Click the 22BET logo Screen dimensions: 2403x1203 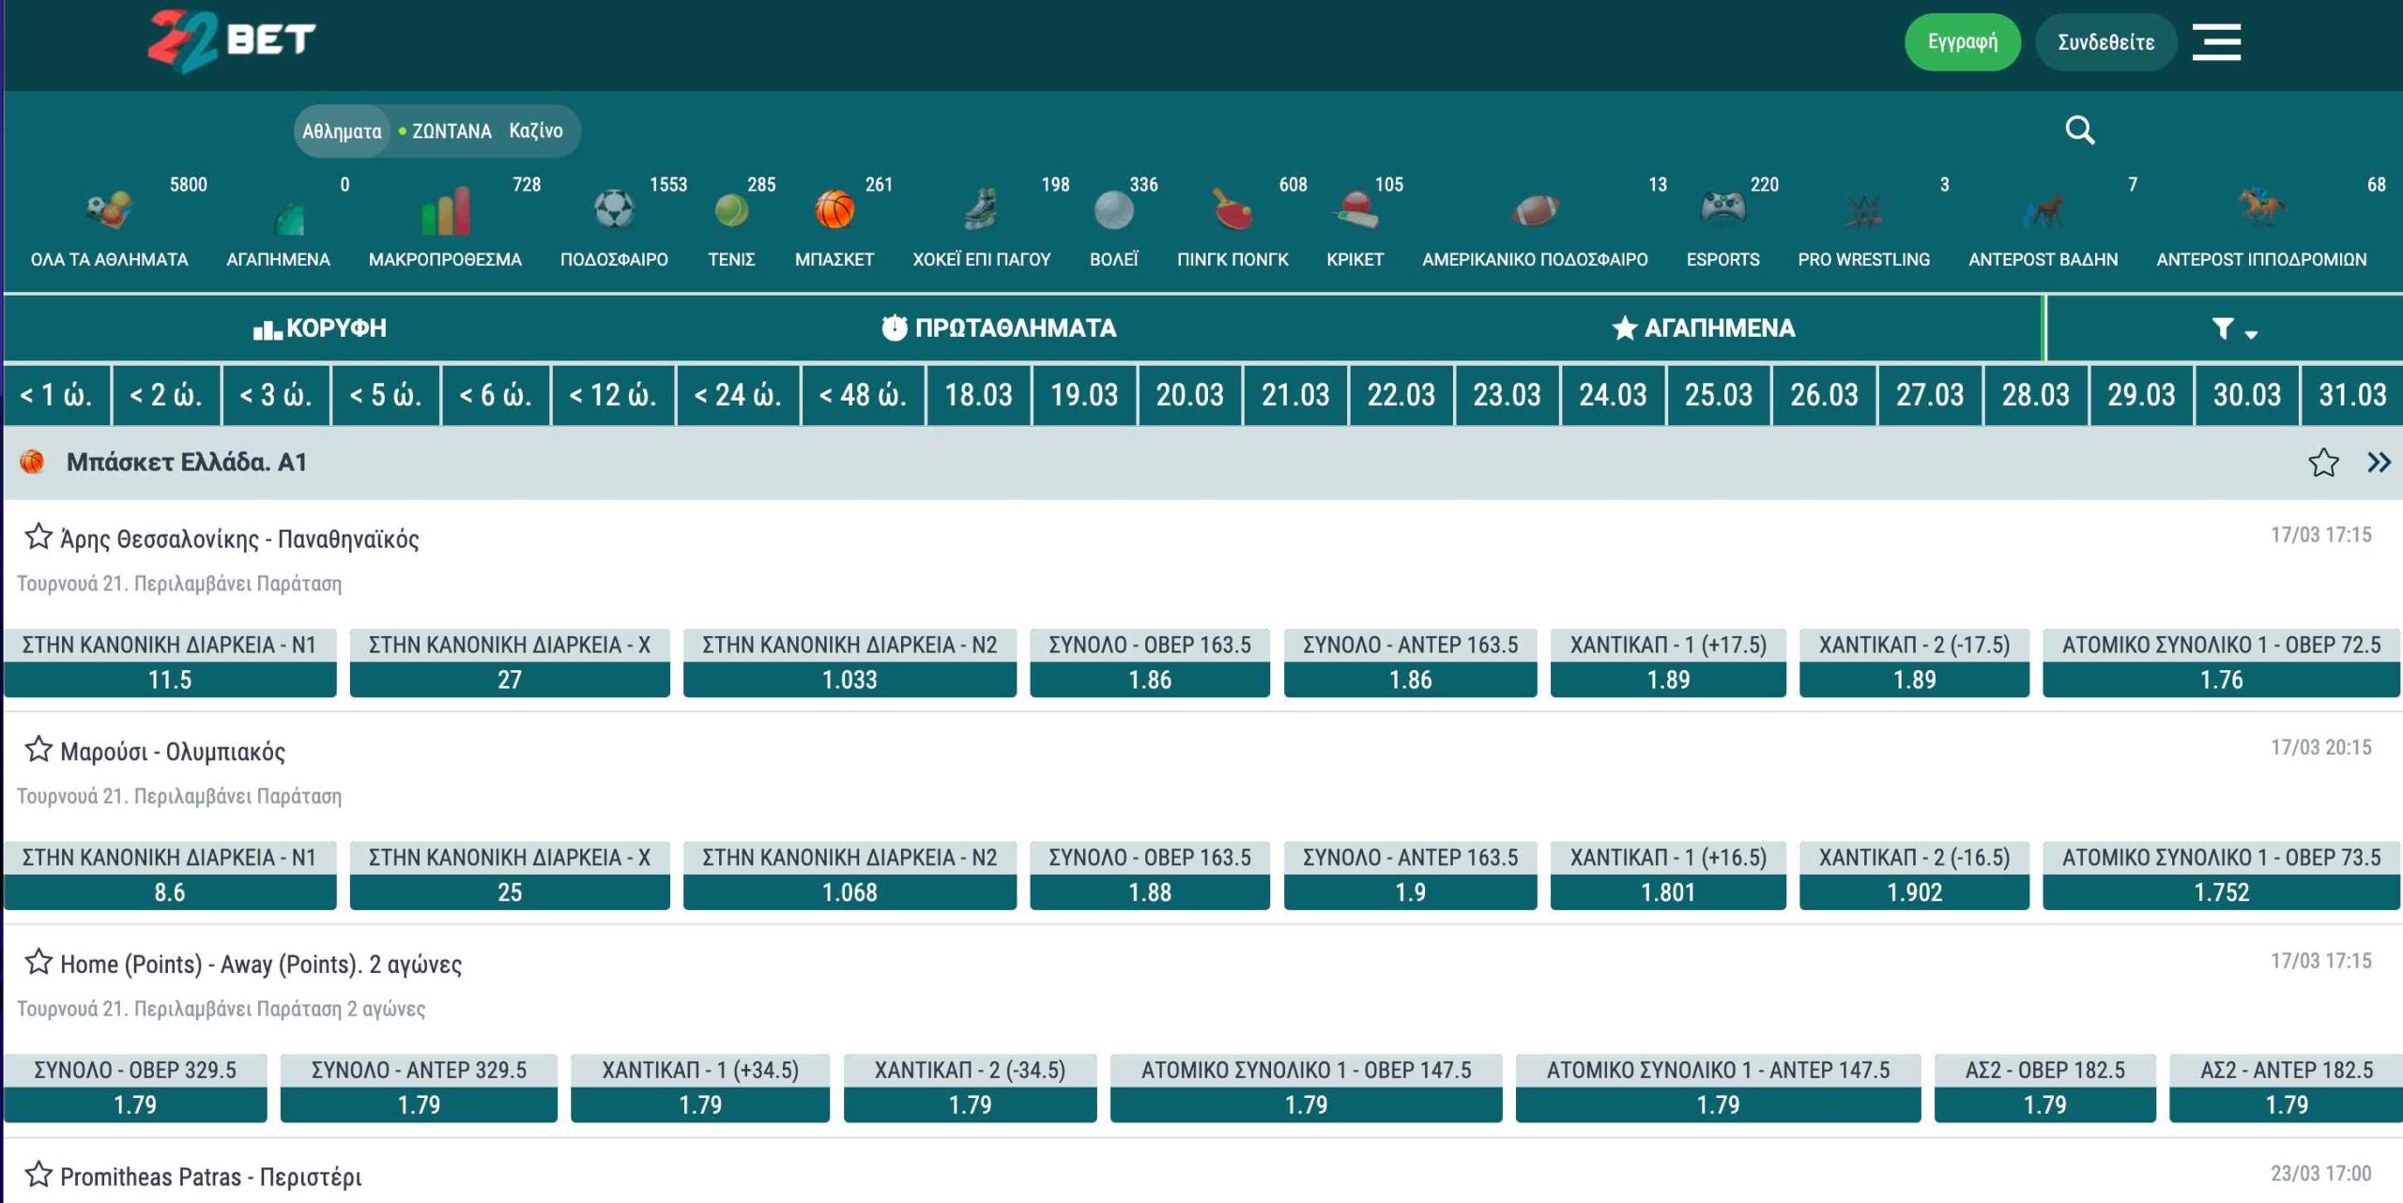click(x=232, y=40)
